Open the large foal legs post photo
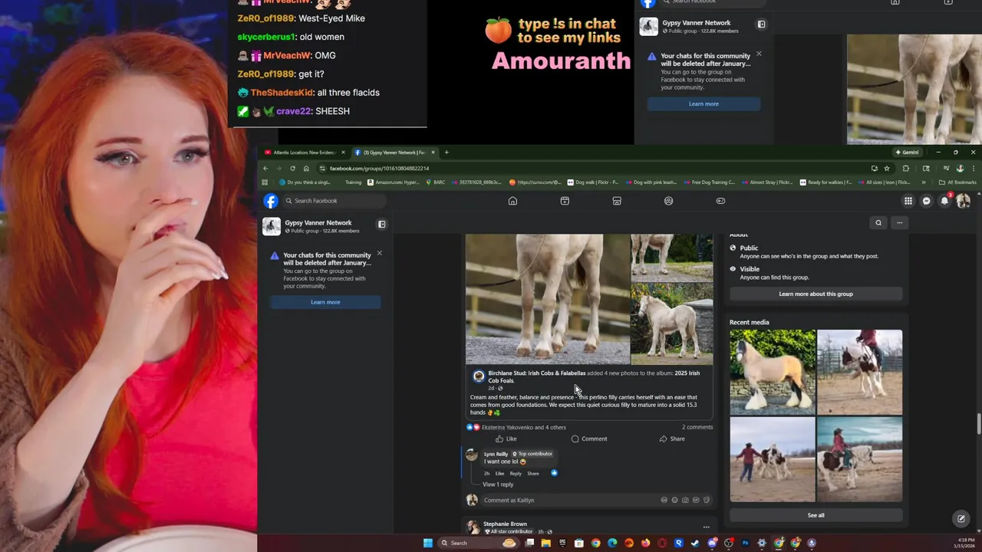The image size is (982, 552). pos(548,299)
